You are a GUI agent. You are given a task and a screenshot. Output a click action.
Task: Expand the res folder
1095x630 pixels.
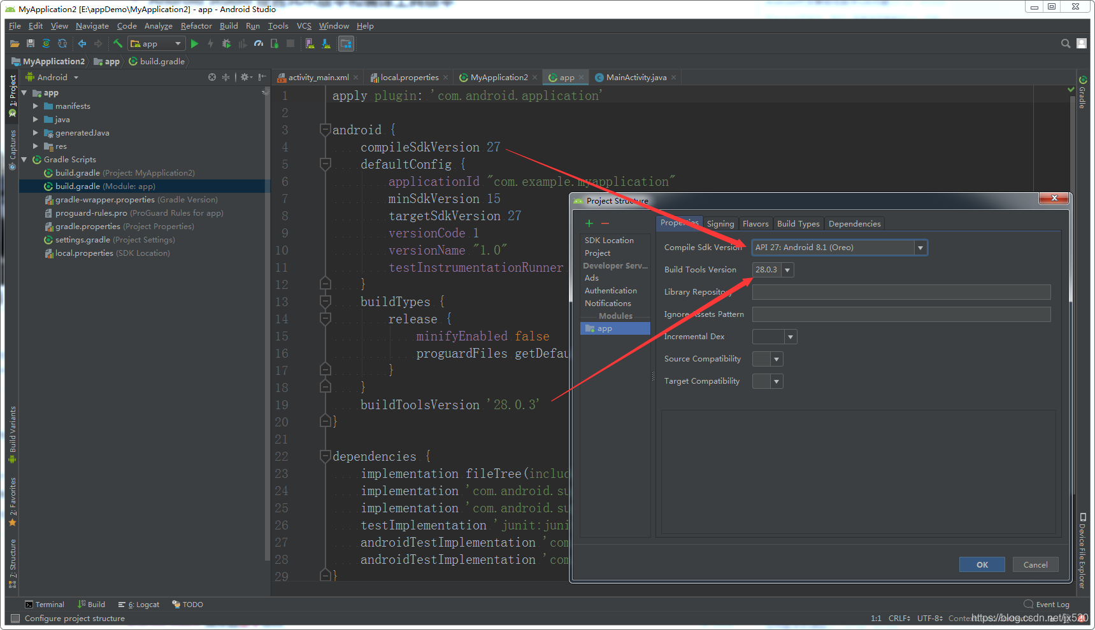[36, 146]
